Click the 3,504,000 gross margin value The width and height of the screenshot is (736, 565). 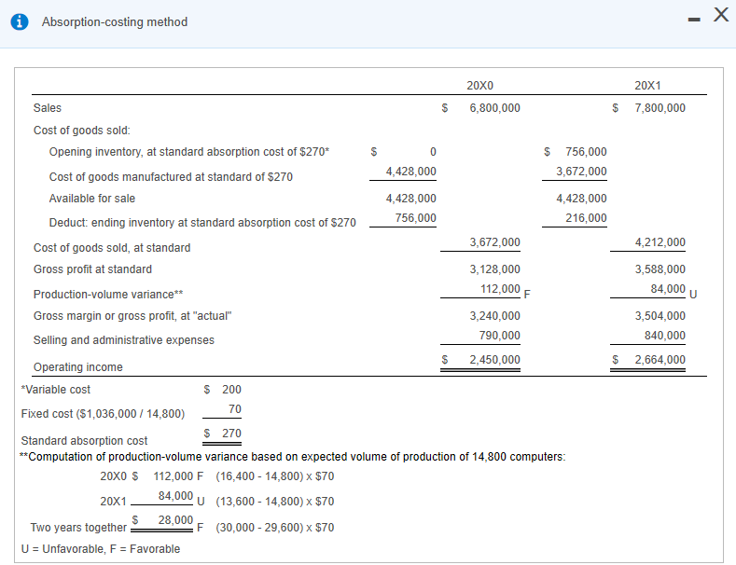click(660, 316)
